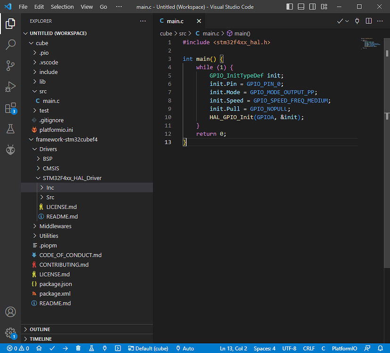Open the Serial Monitor plug icon in status bar

click(x=104, y=348)
